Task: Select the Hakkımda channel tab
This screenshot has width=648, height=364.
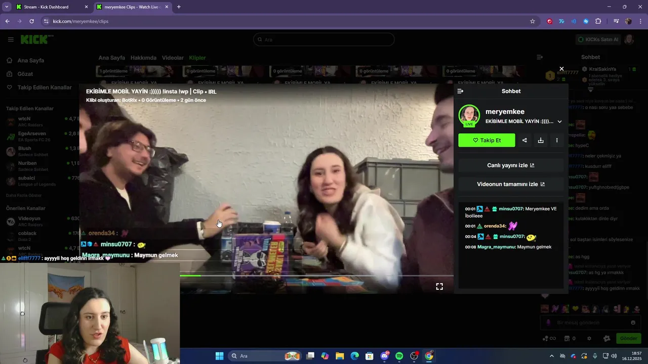Action: [143, 58]
